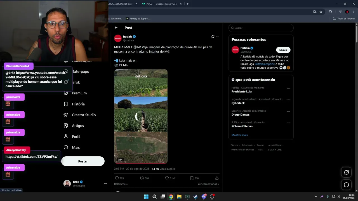Show hidden system tray icons

[x=316, y=197]
